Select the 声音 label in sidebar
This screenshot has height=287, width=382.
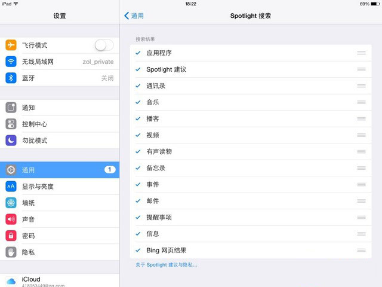[x=28, y=219]
